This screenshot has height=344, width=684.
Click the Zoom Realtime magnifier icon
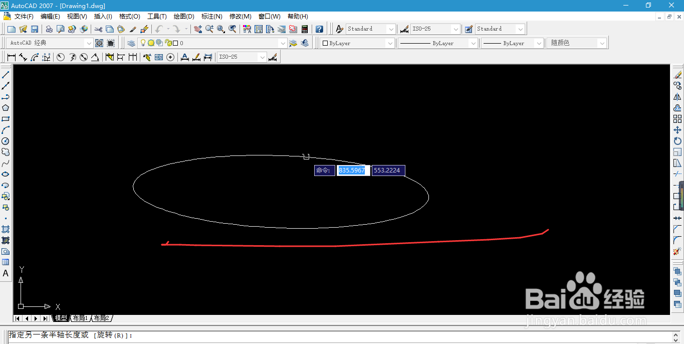coord(209,29)
